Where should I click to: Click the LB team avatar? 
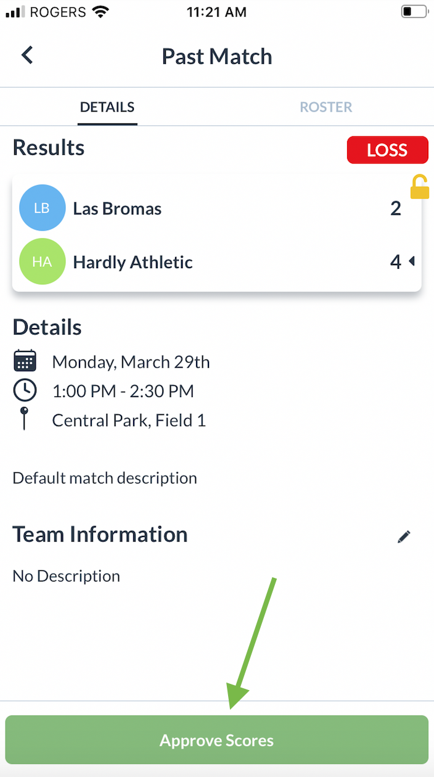pyautogui.click(x=42, y=208)
